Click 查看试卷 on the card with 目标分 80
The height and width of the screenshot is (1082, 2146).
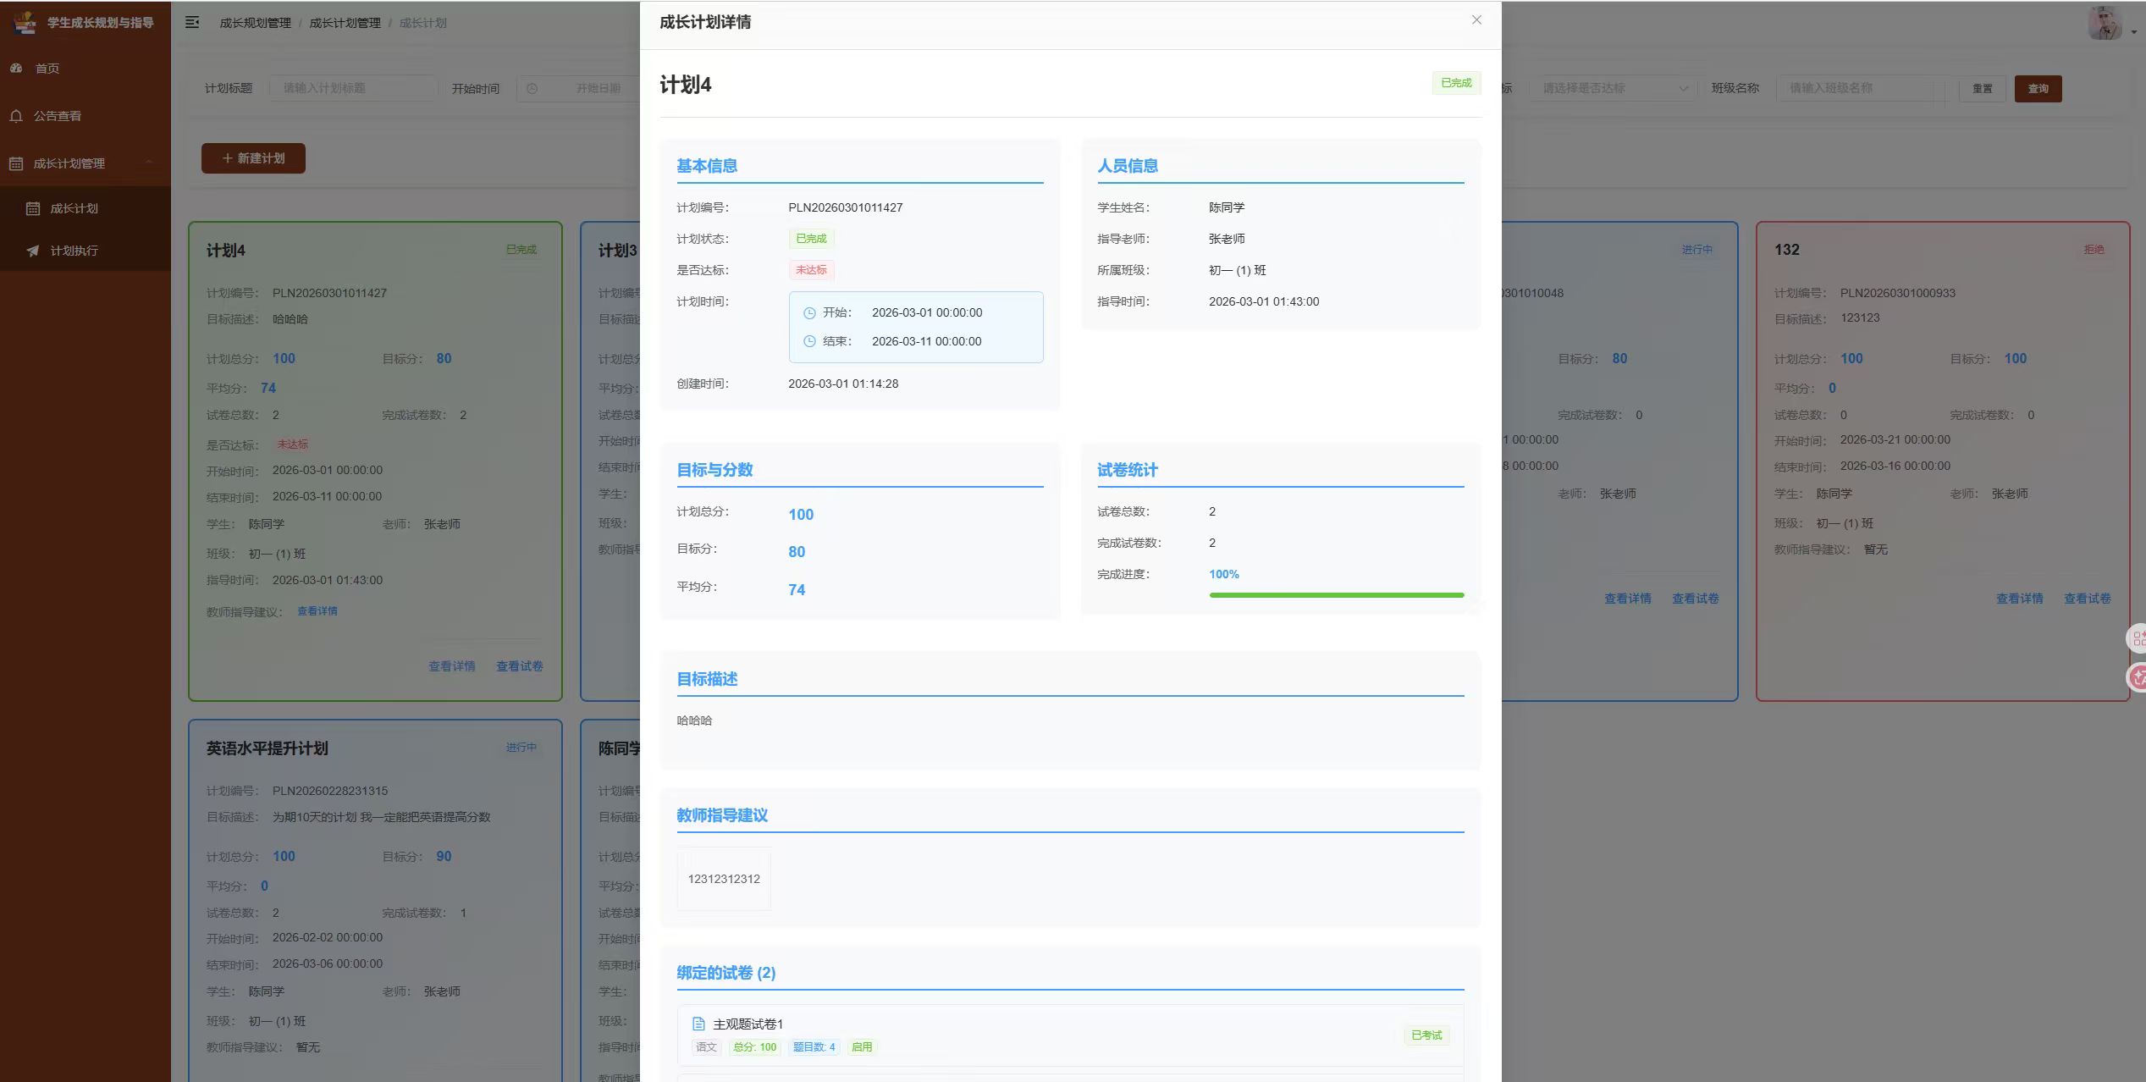click(x=1695, y=599)
